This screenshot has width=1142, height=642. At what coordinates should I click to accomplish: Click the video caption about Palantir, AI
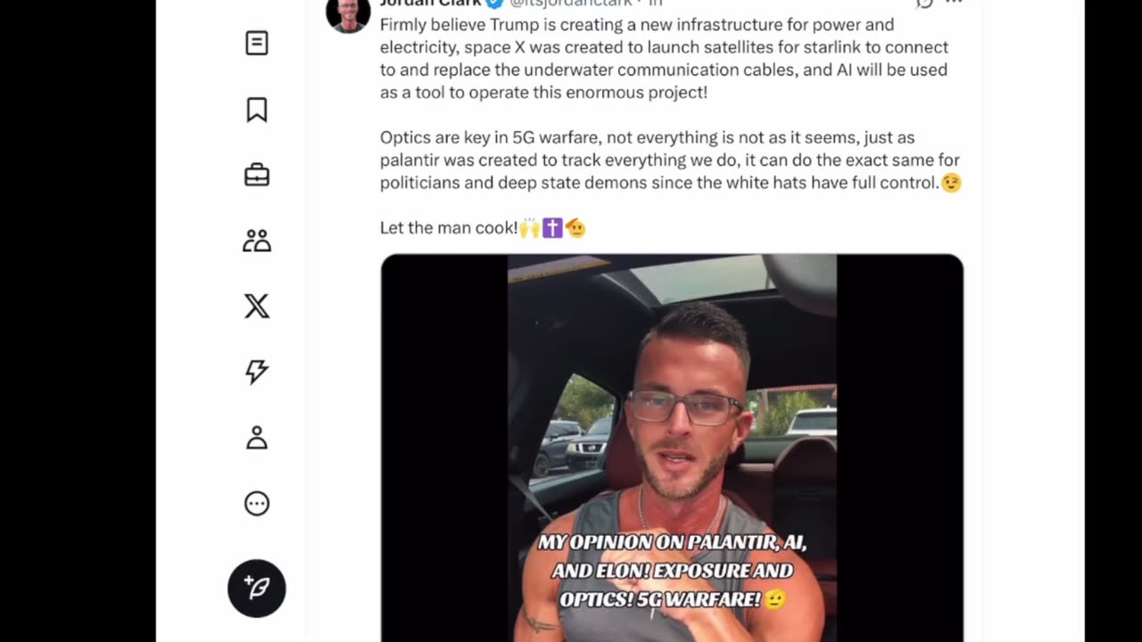pyautogui.click(x=672, y=571)
